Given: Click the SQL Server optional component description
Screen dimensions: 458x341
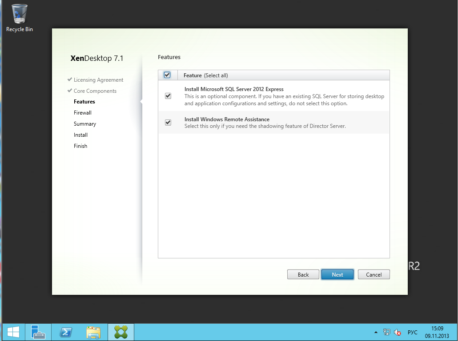Looking at the screenshot, I should pyautogui.click(x=284, y=100).
